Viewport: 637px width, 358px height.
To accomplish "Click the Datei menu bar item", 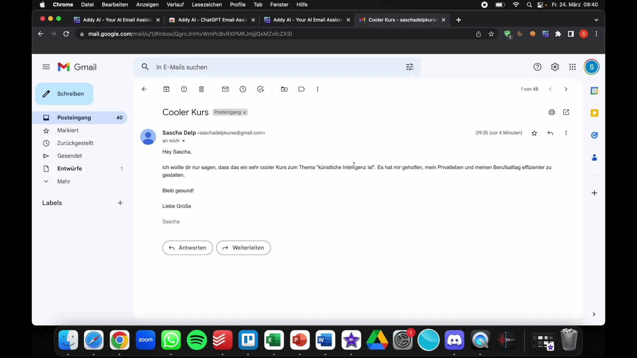I will tap(87, 4).
